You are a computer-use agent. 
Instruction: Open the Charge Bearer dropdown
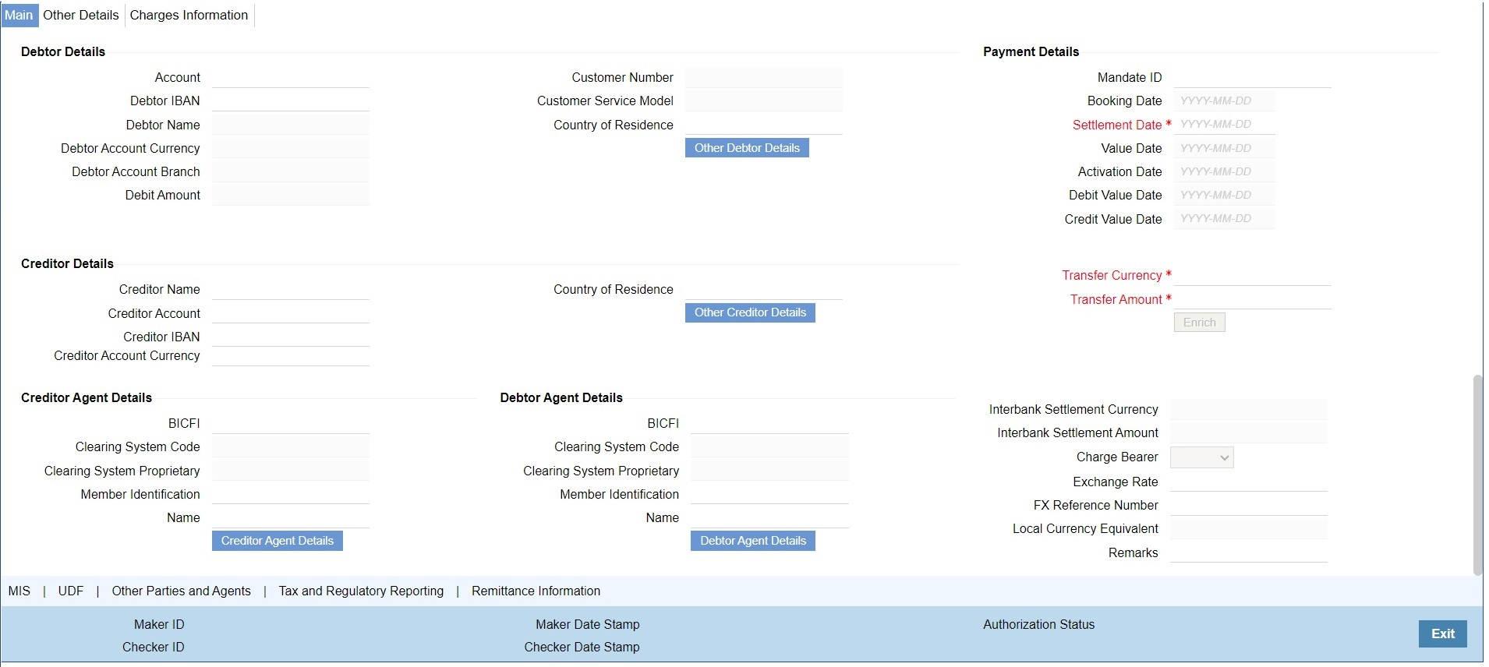pyautogui.click(x=1202, y=457)
